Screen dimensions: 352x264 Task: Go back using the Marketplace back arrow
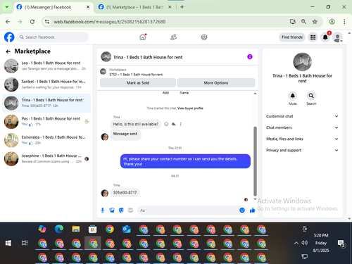8,51
